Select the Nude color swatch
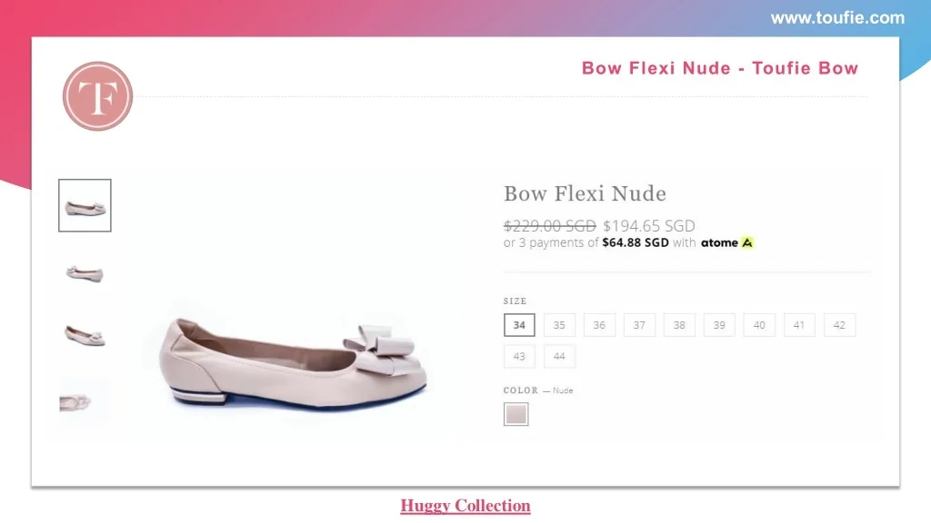The image size is (931, 523). 516,415
